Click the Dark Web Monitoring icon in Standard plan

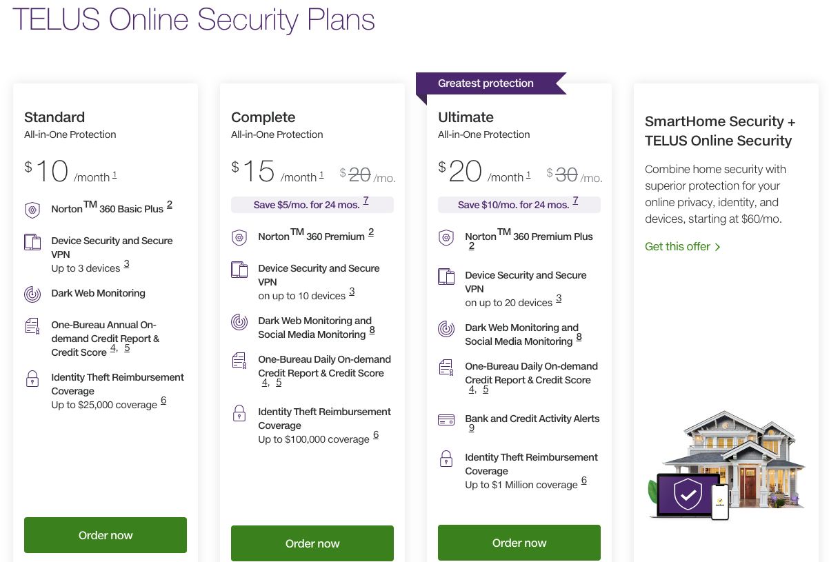click(32, 294)
